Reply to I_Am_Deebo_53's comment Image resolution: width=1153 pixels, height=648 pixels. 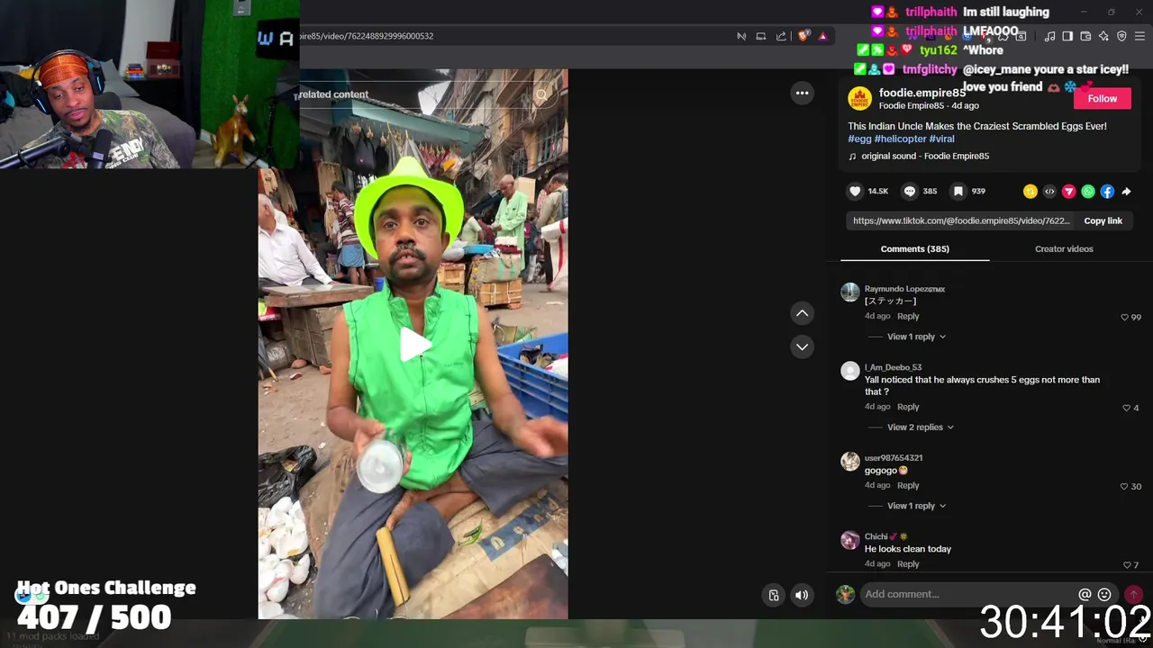[908, 407]
